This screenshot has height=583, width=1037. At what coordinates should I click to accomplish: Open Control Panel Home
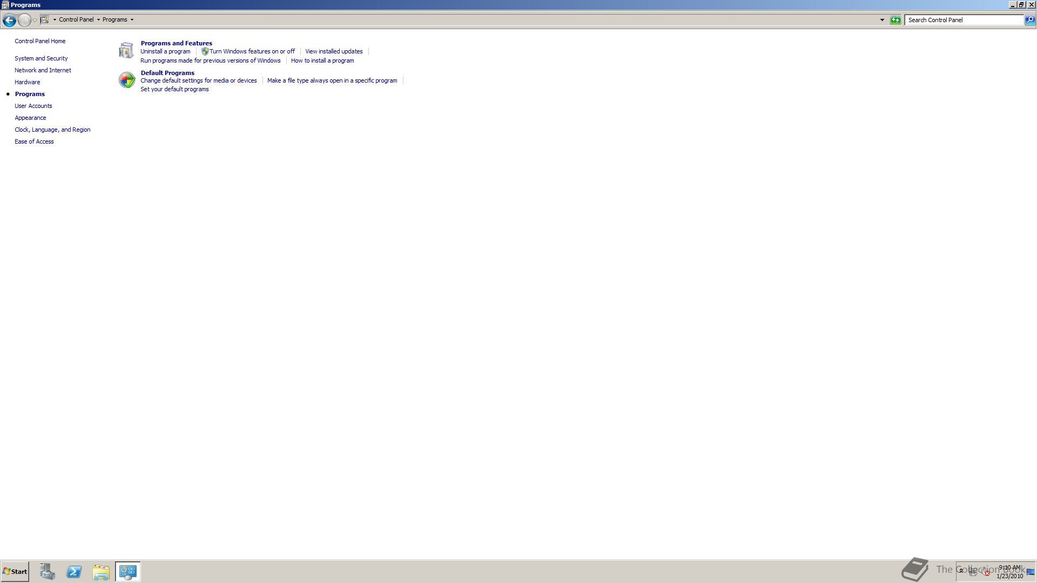40,41
